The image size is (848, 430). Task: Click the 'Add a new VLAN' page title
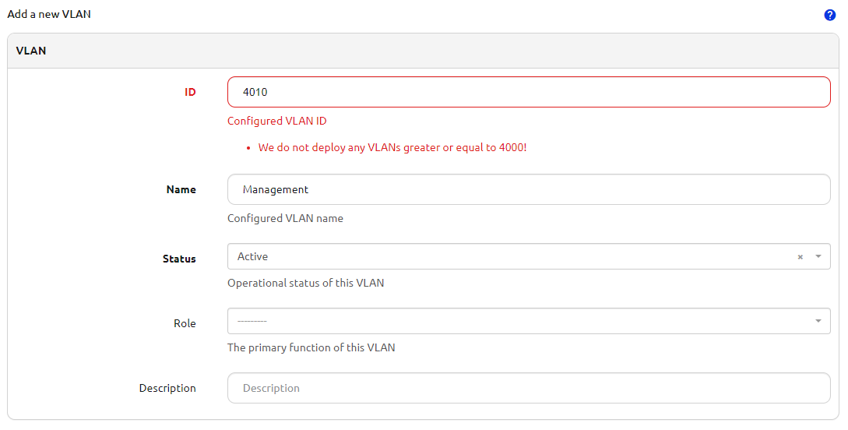(49, 14)
